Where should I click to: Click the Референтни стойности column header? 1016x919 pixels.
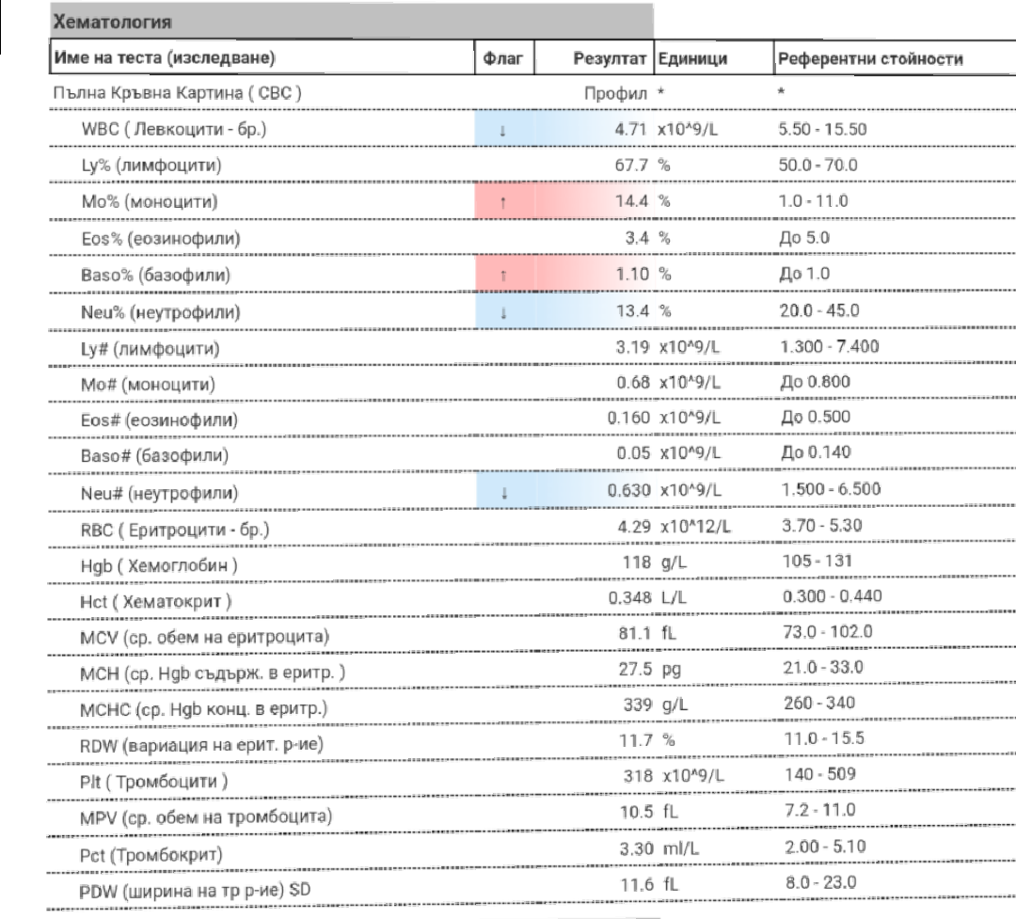[x=869, y=59]
